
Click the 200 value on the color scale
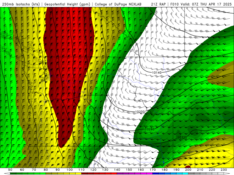[x=188, y=170]
